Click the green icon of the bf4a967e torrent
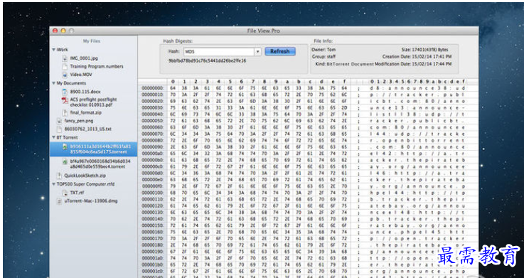This screenshot has width=524, height=278. [65, 161]
